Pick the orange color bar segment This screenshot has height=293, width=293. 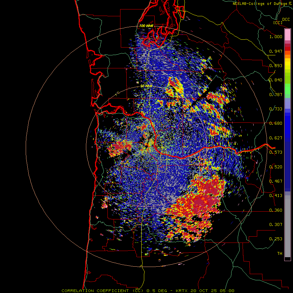[x=287, y=56]
